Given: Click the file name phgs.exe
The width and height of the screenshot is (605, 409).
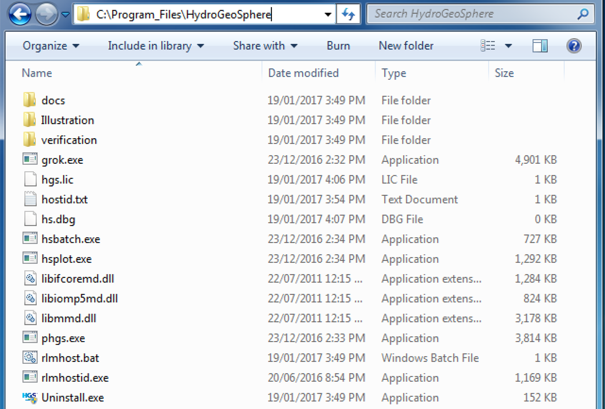Looking at the screenshot, I should point(63,338).
